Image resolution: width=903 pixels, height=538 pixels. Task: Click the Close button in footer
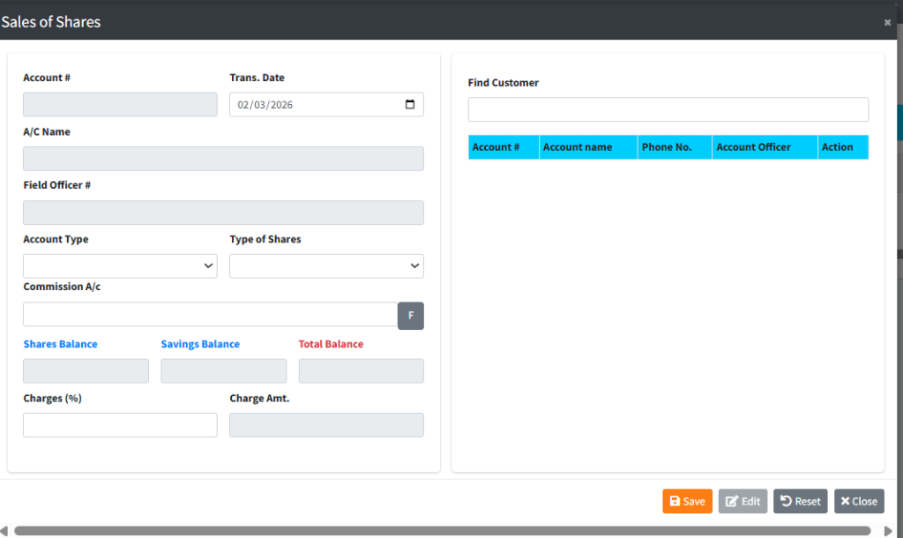tap(858, 501)
